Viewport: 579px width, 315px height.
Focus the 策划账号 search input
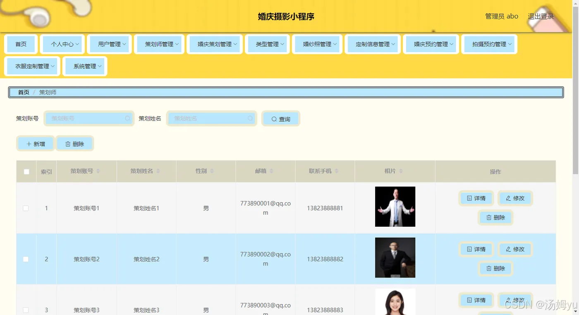pos(89,118)
